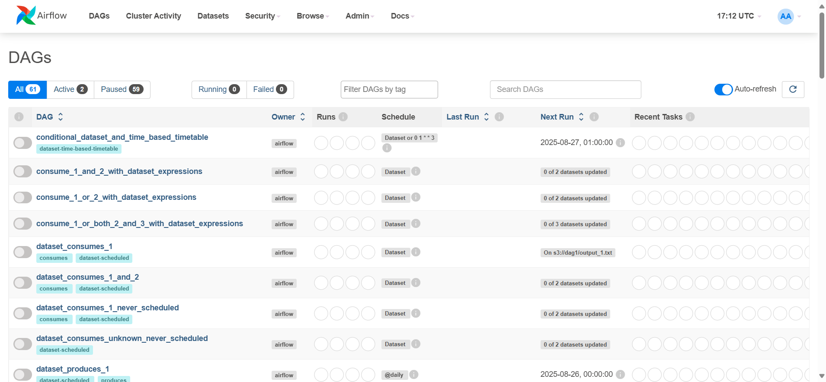Click 'Dataset or 0 1 * * 3' schedule label
Screen dimensions: 826x382
[410, 138]
